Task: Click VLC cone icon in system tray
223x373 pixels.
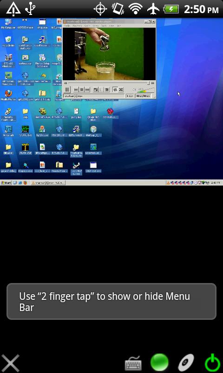Action: 168,183
